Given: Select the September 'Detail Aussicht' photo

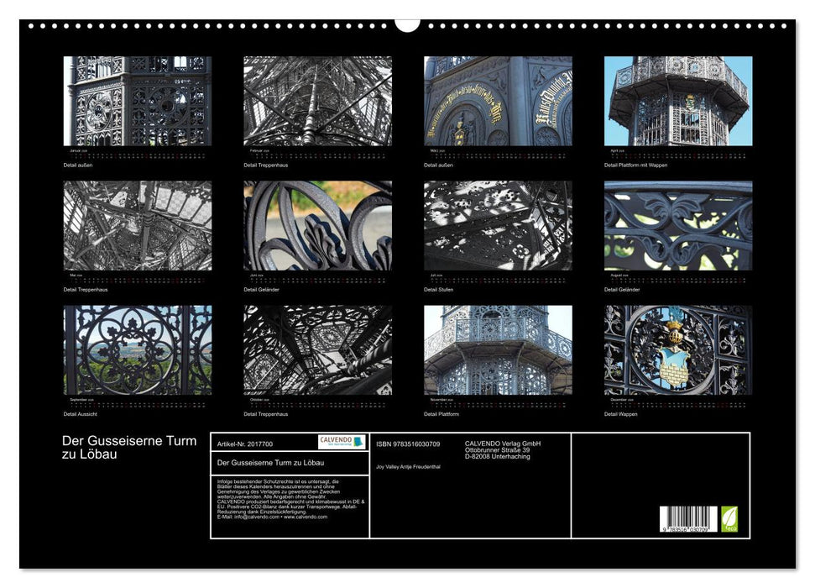Looking at the screenshot, I should click(x=138, y=349).
